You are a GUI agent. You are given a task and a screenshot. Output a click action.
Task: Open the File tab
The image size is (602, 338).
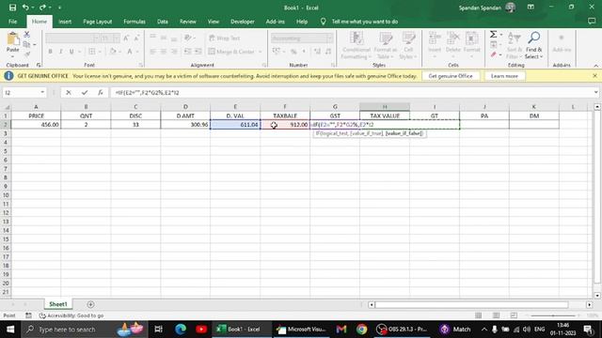click(x=12, y=22)
